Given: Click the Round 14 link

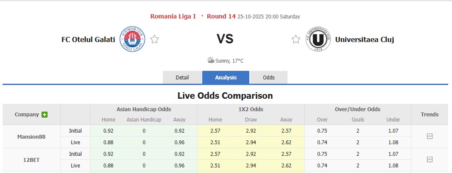Looking at the screenshot, I should pos(221,16).
